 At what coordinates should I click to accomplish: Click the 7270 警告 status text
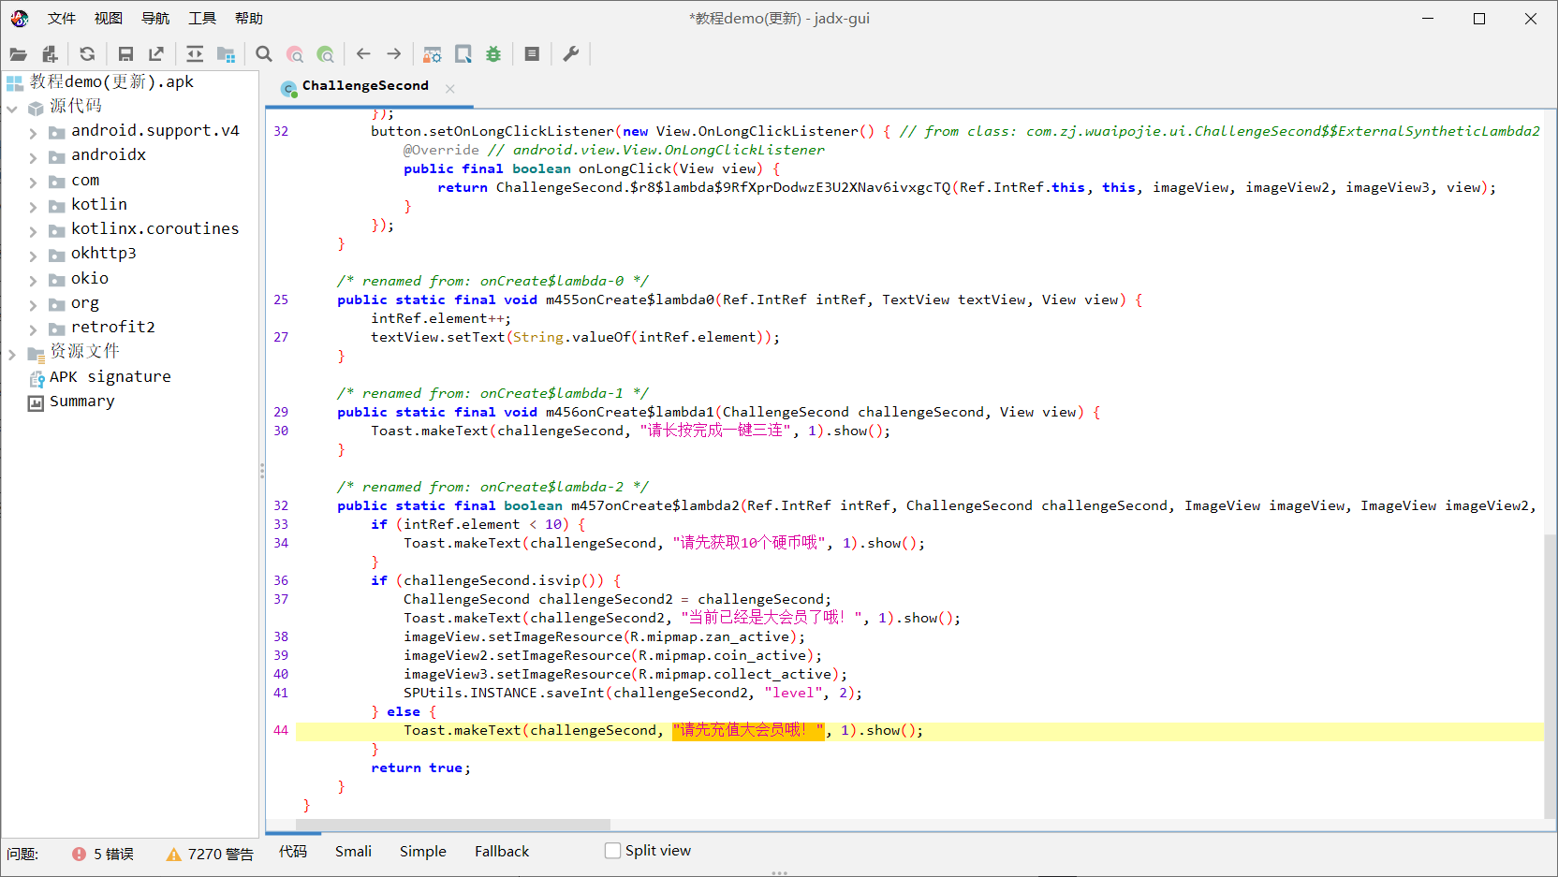click(x=220, y=854)
